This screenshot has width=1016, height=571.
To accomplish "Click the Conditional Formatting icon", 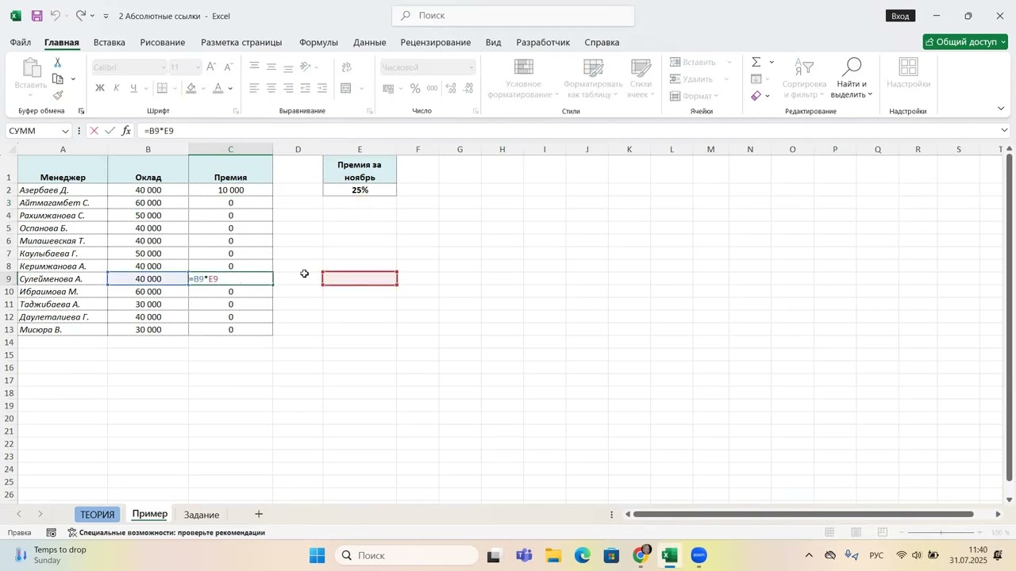I will coord(523,67).
